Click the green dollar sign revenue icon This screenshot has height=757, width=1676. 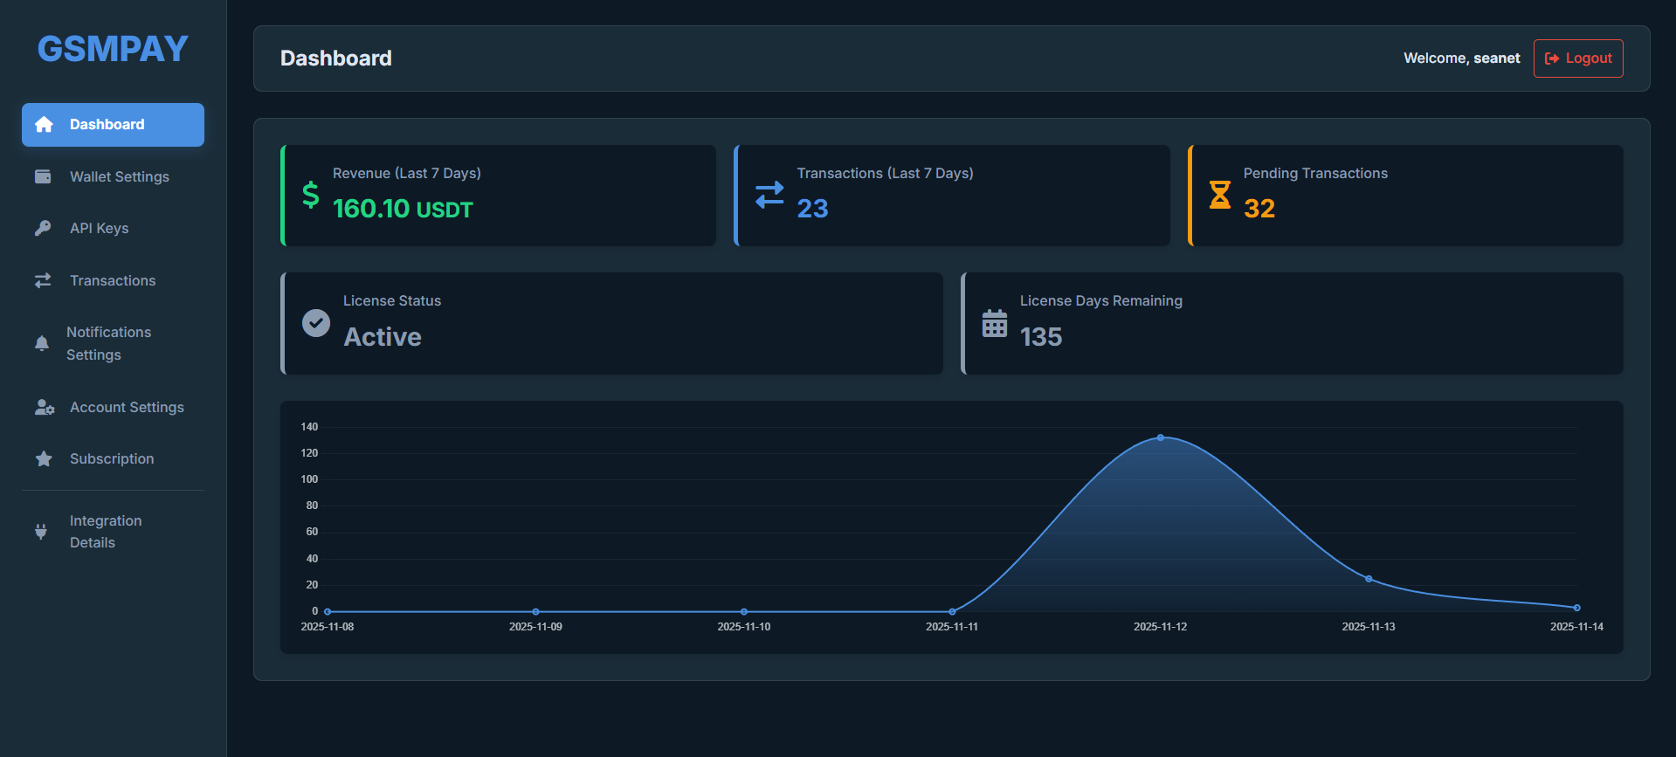(x=310, y=195)
